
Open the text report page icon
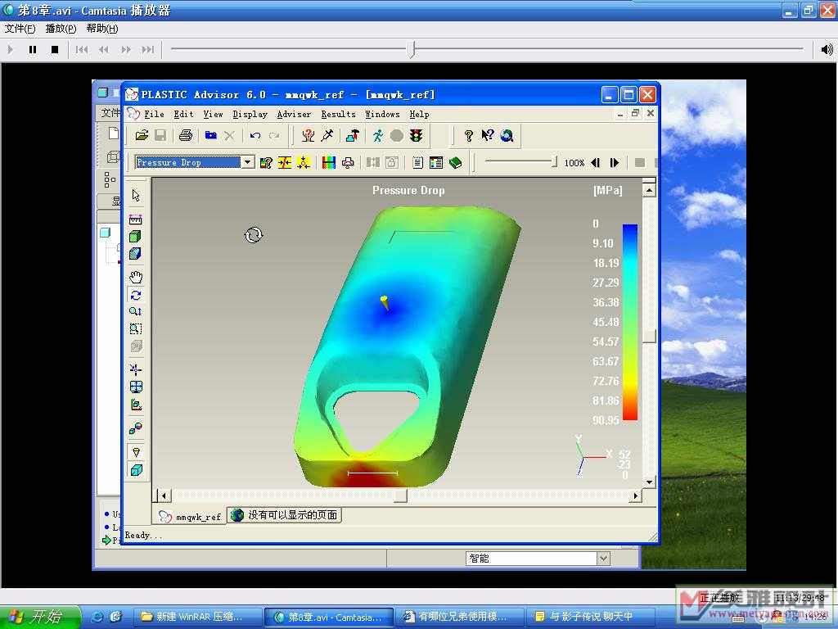(x=417, y=163)
